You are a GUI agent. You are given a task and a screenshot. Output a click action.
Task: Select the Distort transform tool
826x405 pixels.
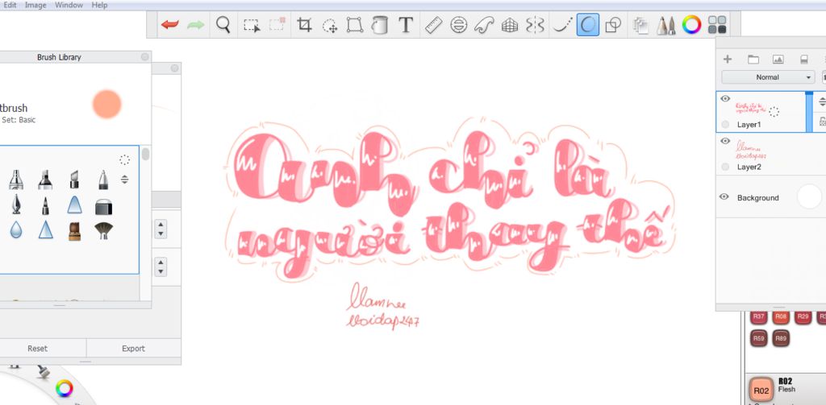tap(355, 25)
